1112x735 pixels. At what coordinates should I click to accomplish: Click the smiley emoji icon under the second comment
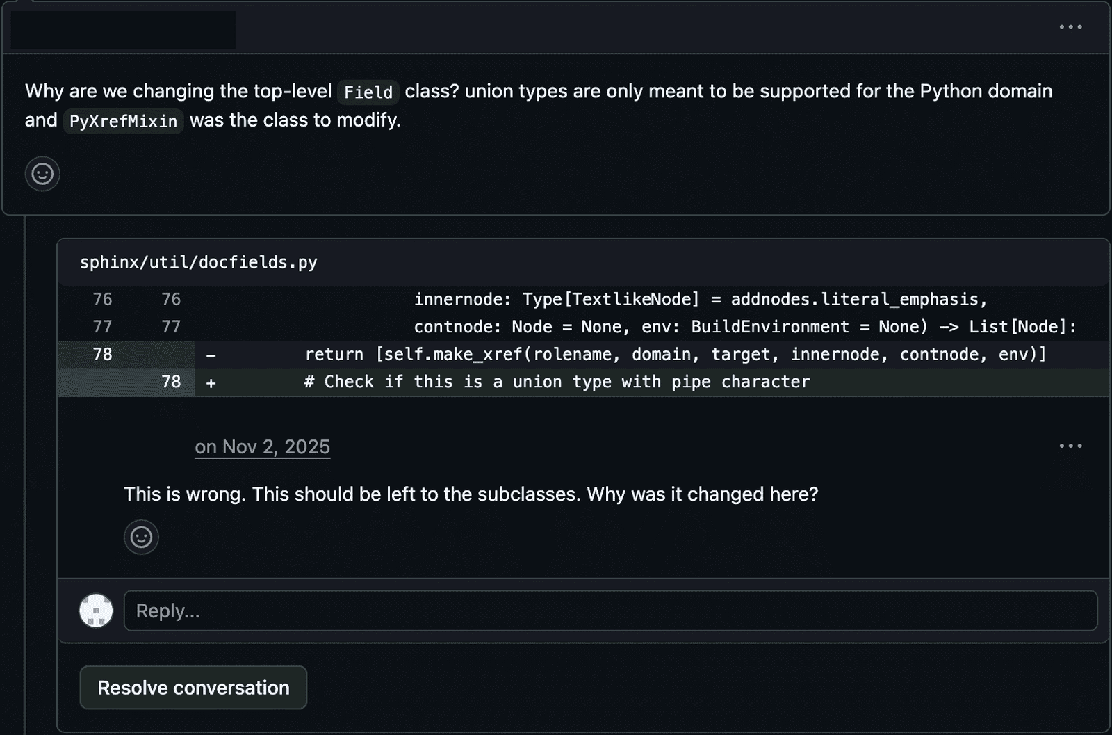pyautogui.click(x=141, y=537)
